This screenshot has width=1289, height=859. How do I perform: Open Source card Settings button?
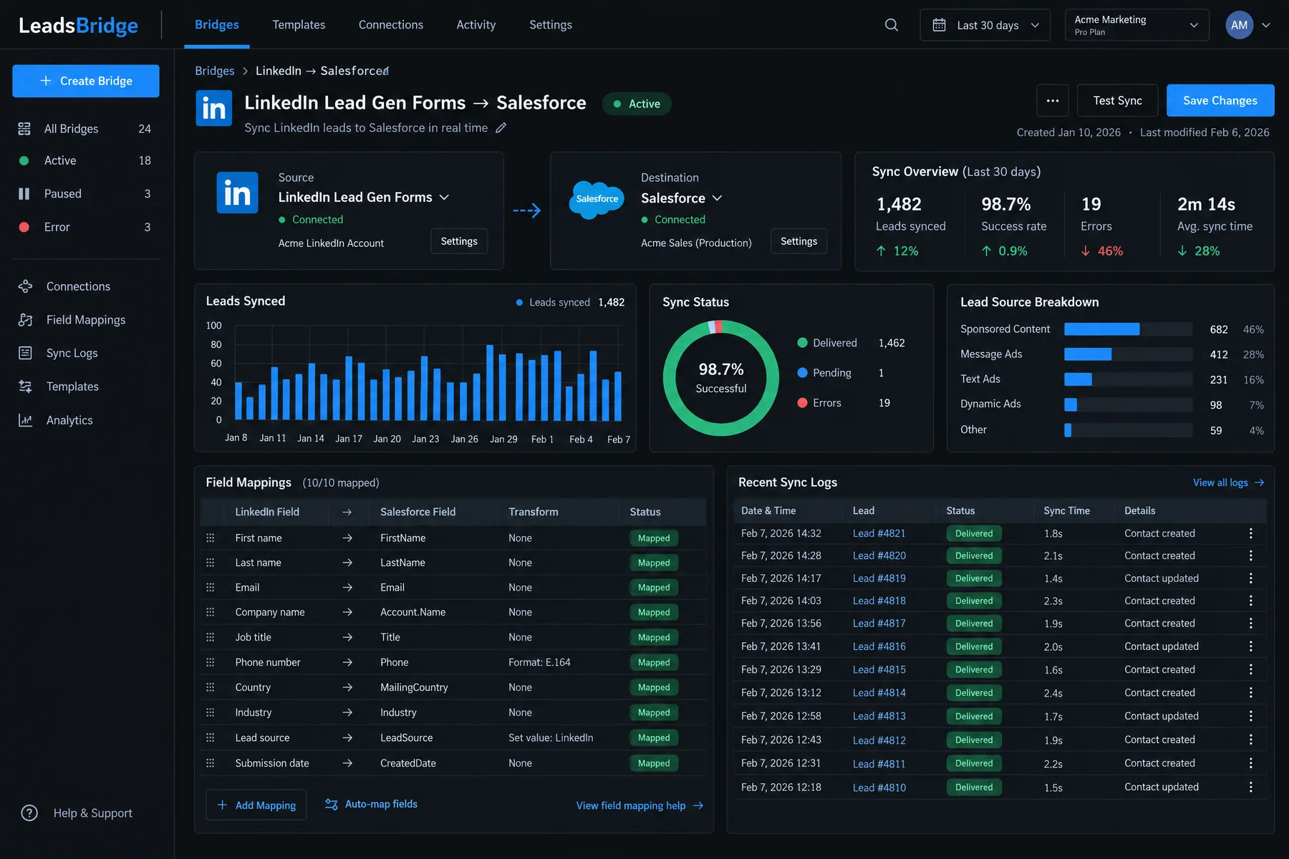pyautogui.click(x=459, y=241)
